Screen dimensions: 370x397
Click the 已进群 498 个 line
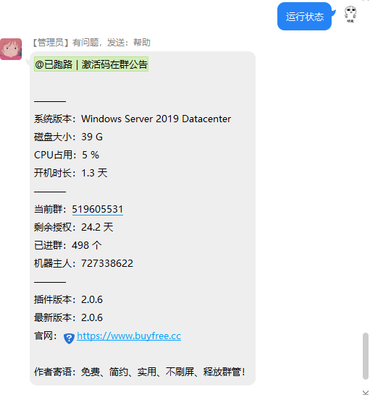(x=68, y=245)
